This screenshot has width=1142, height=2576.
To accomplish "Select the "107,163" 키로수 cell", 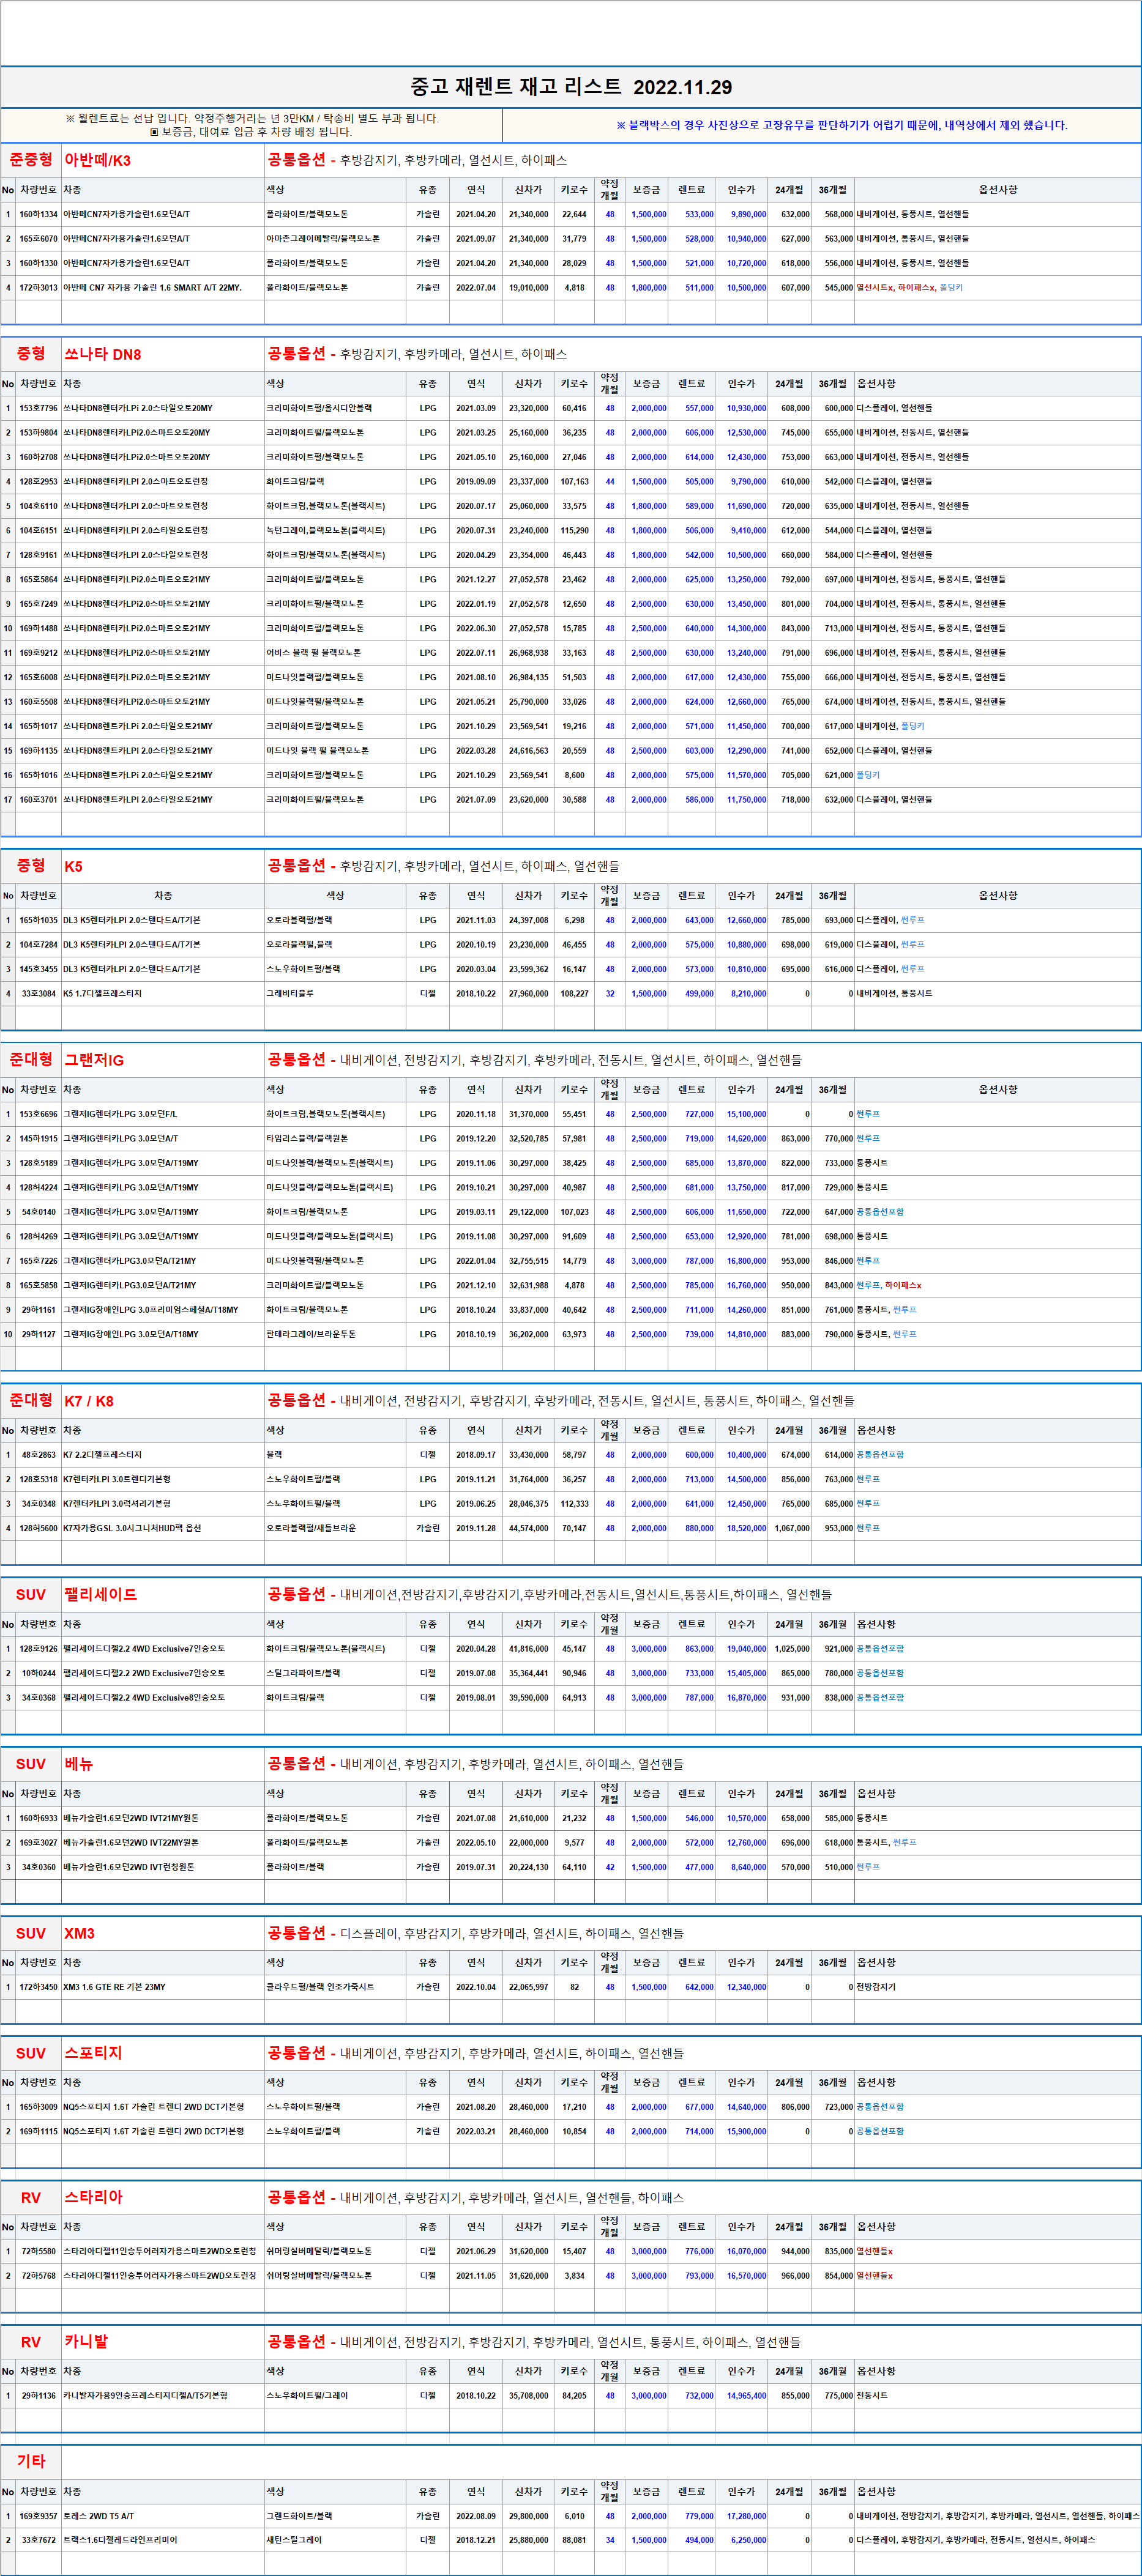I will [575, 481].
